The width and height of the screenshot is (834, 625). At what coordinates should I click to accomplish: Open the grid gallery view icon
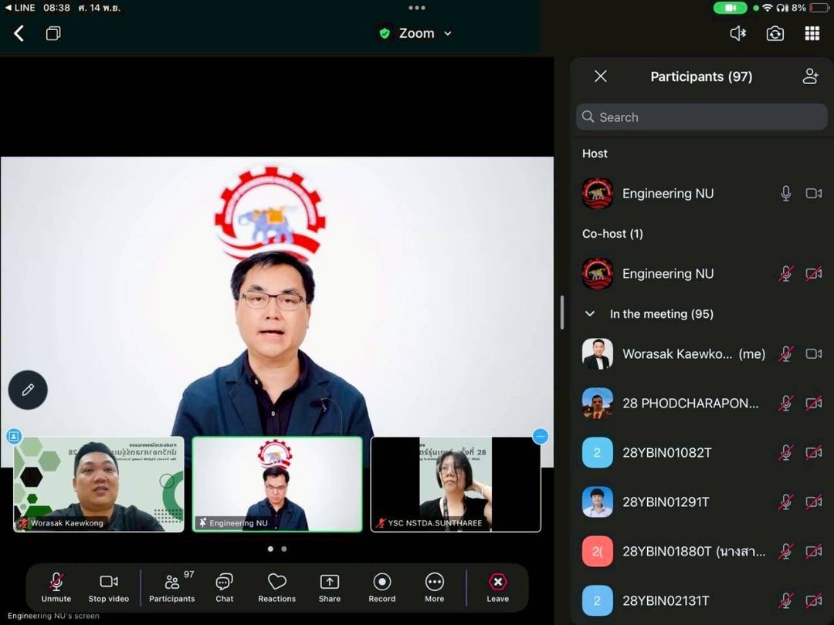pyautogui.click(x=812, y=33)
